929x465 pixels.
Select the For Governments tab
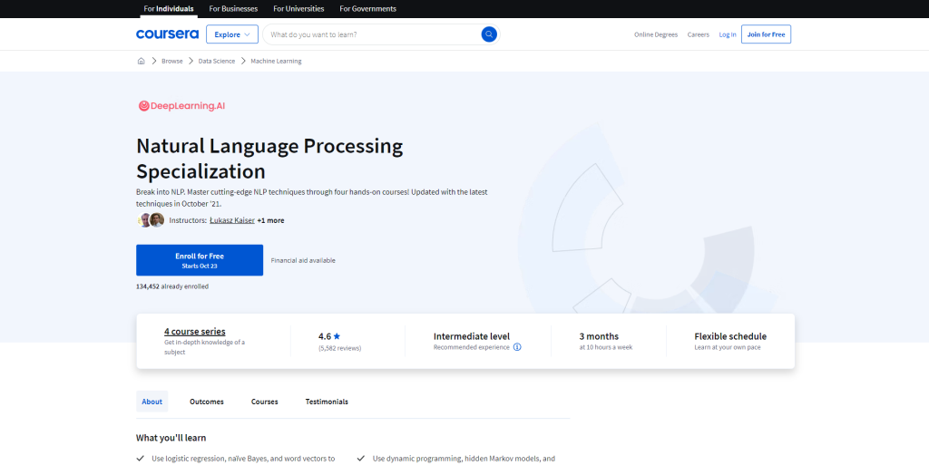[x=368, y=9]
